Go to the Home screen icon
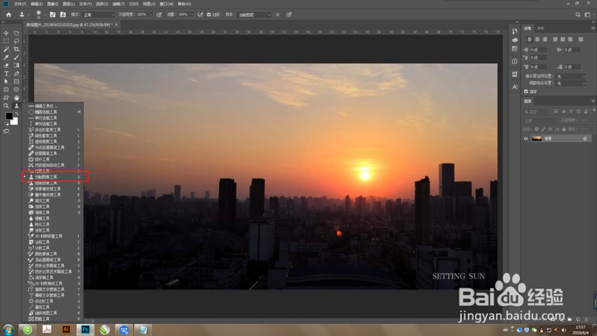This screenshot has height=336, width=597. point(8,14)
